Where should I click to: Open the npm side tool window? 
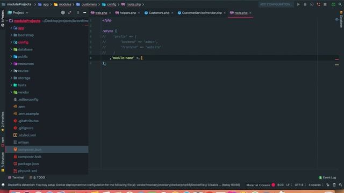pos(3,142)
